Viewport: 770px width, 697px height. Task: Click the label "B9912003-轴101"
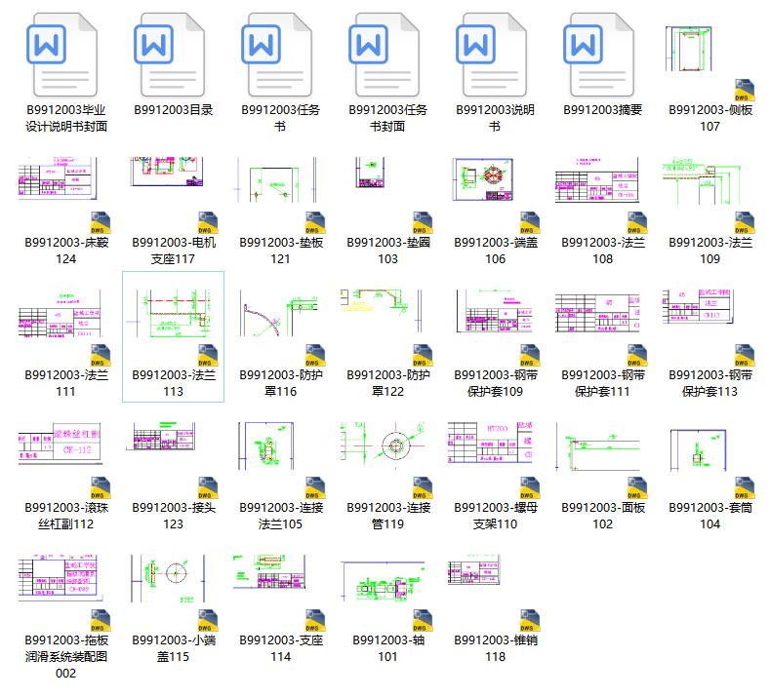(x=388, y=648)
